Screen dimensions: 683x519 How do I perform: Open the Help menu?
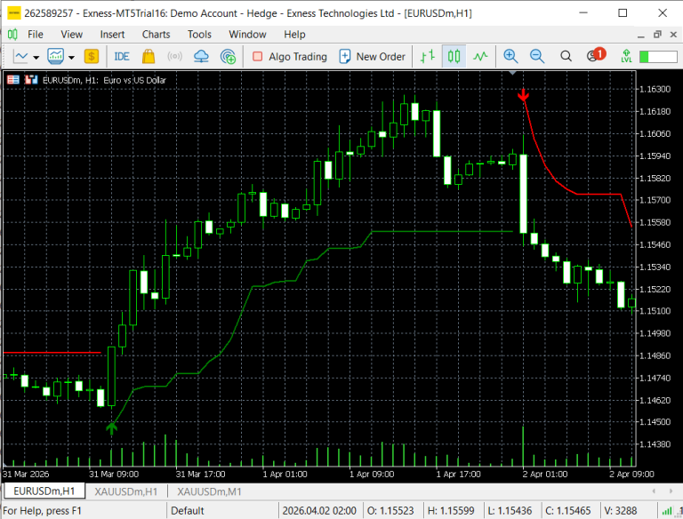click(294, 35)
